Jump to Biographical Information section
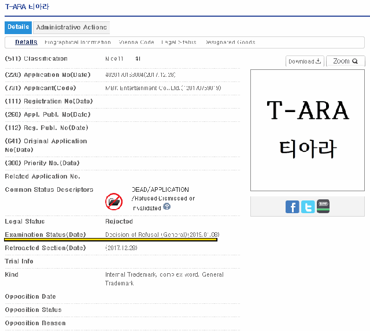 [x=77, y=42]
